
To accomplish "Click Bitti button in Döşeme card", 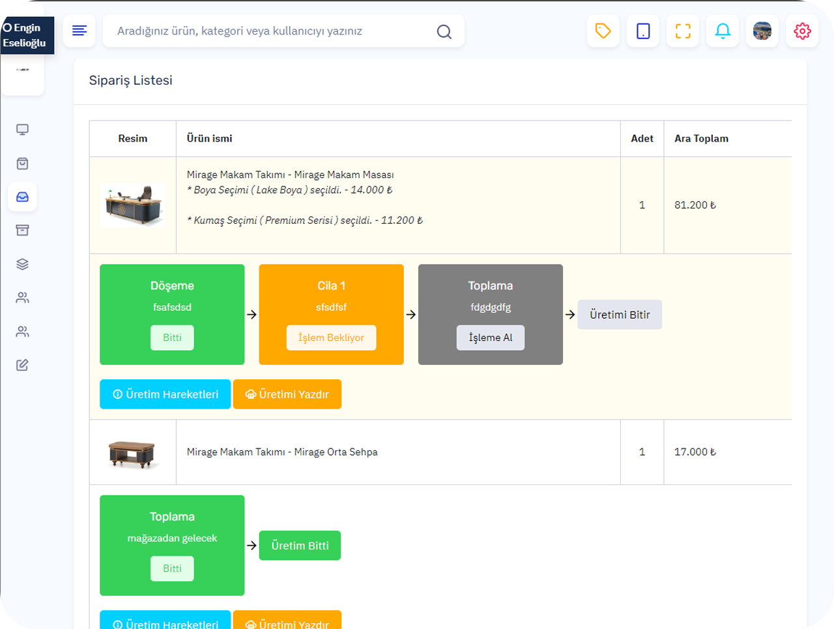I will pos(172,338).
